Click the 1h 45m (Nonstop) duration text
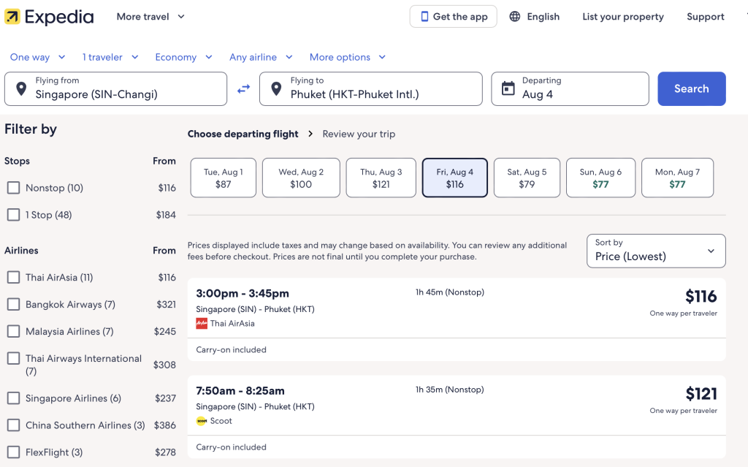The width and height of the screenshot is (748, 467). coord(450,292)
